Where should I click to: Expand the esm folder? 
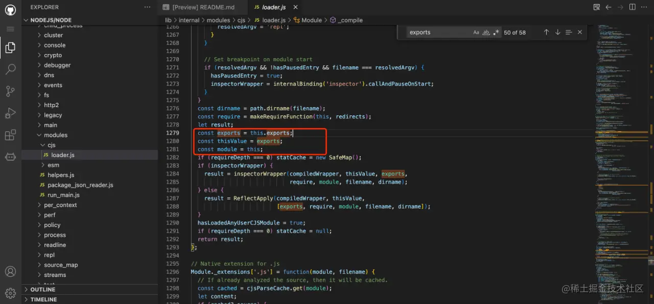click(x=89, y=165)
